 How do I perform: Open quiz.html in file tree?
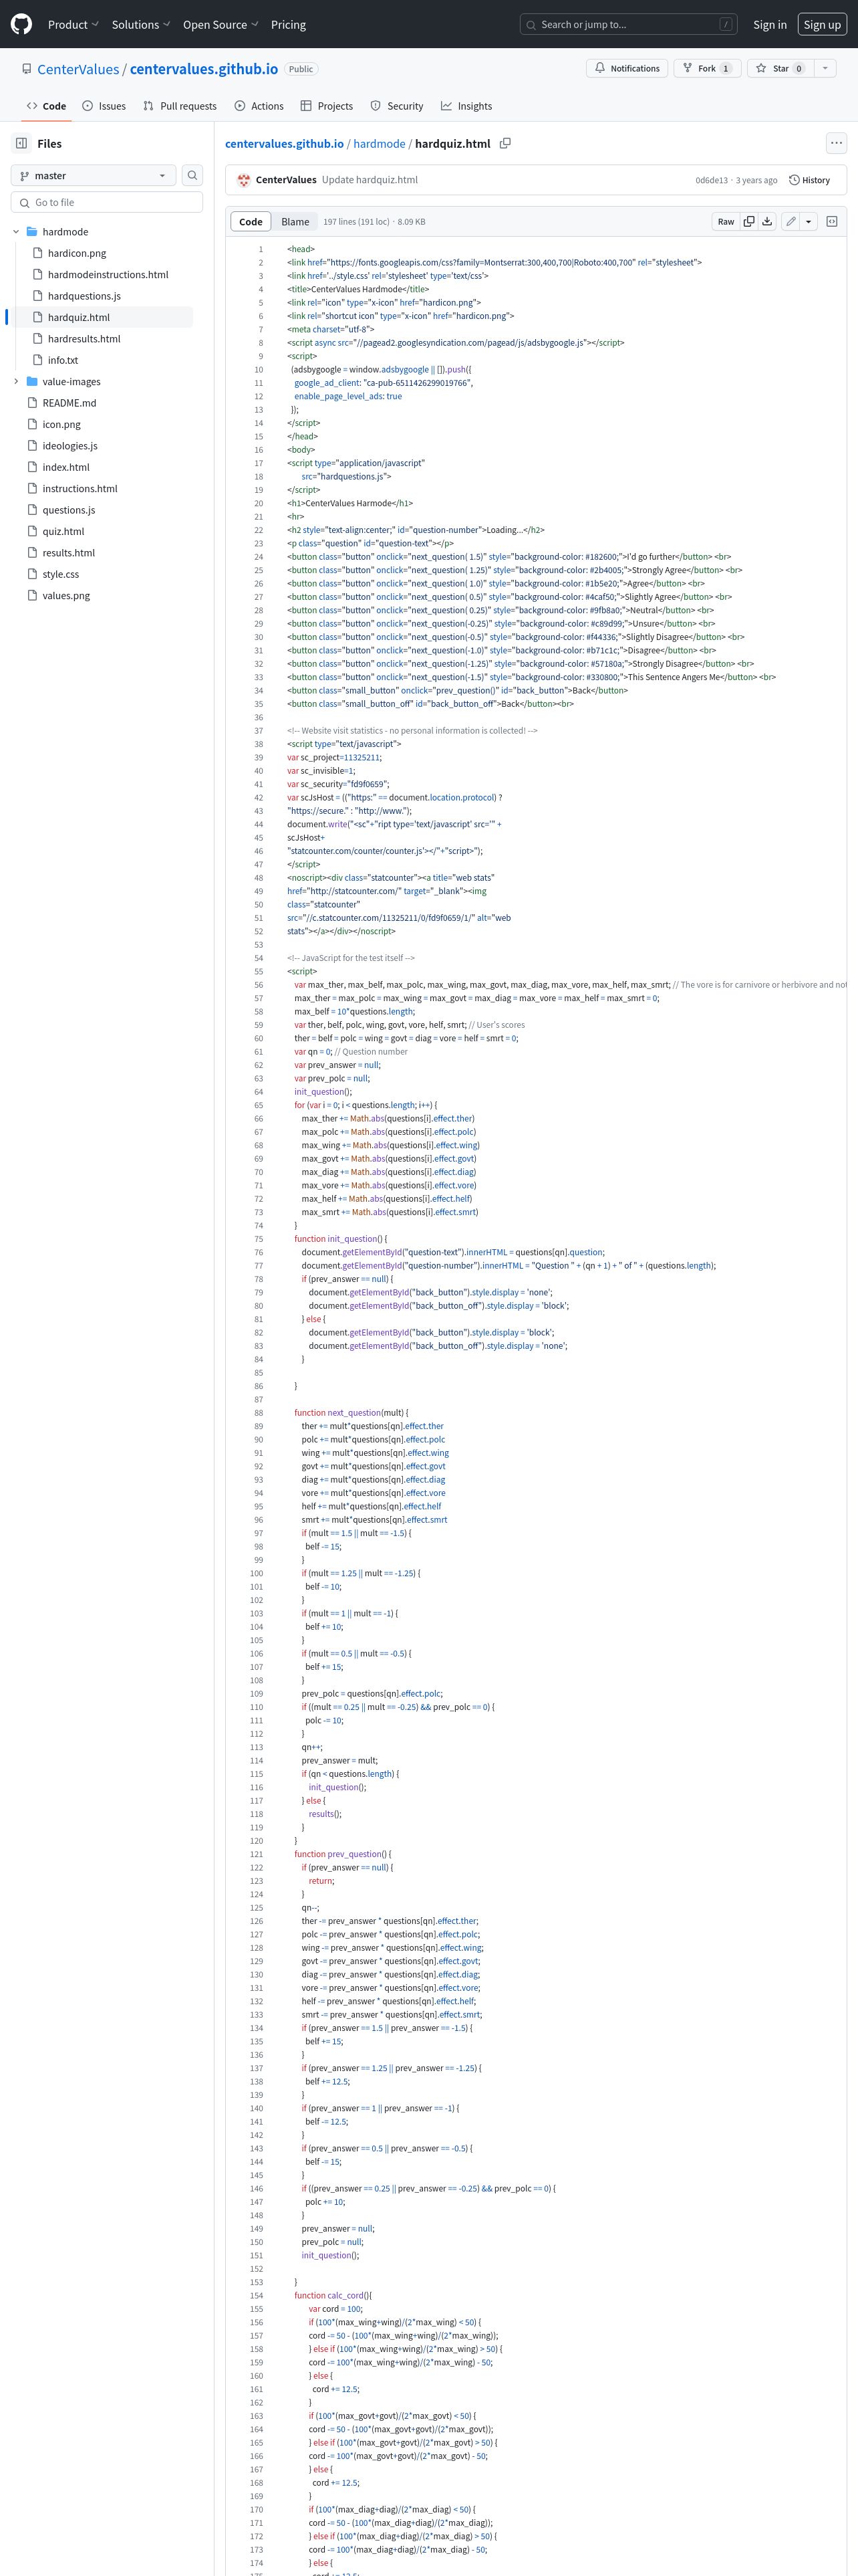63,532
